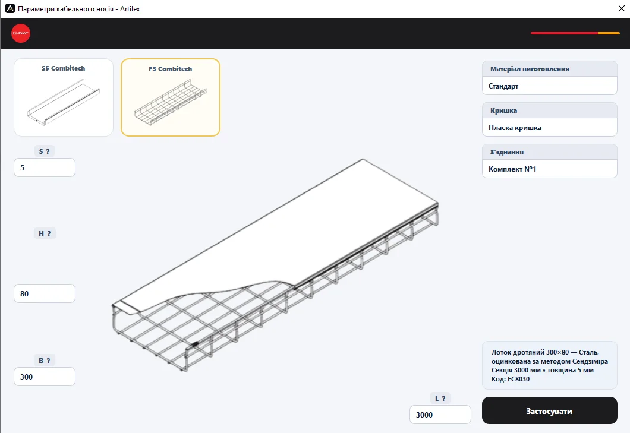Click the Секція 3000 мм description line
Screen dimensions: 630x433
pyautogui.click(x=542, y=370)
